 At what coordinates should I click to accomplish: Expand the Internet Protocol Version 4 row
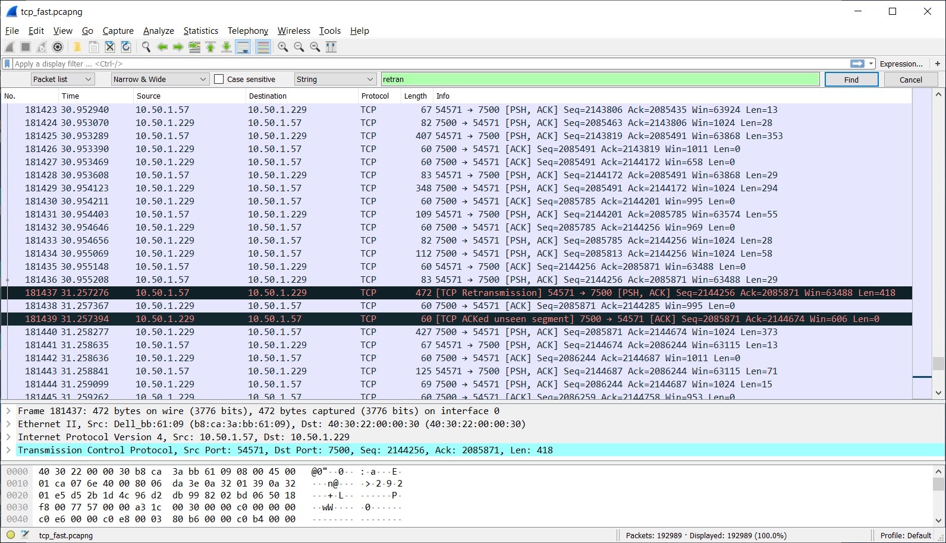point(8,437)
